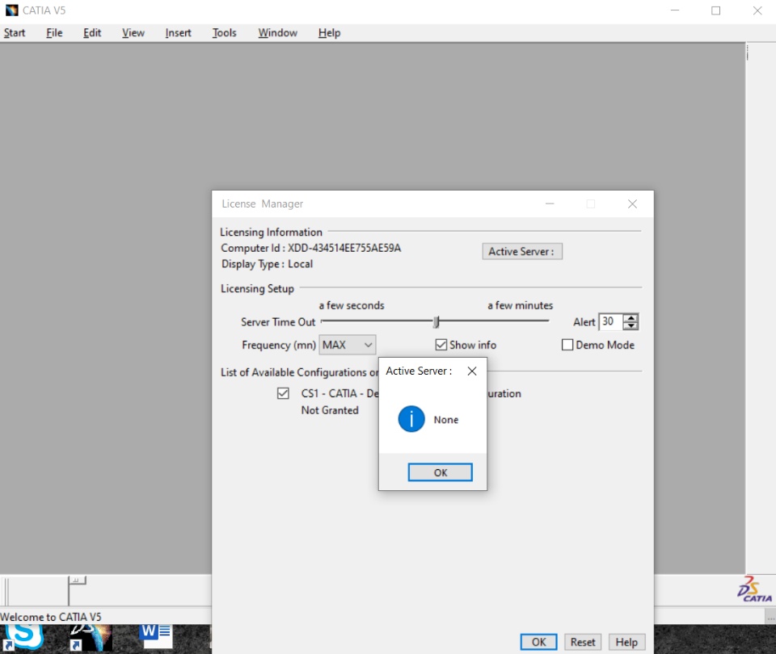Click the DS CATIA logo icon
Screen dimensions: 776x654
pos(755,589)
